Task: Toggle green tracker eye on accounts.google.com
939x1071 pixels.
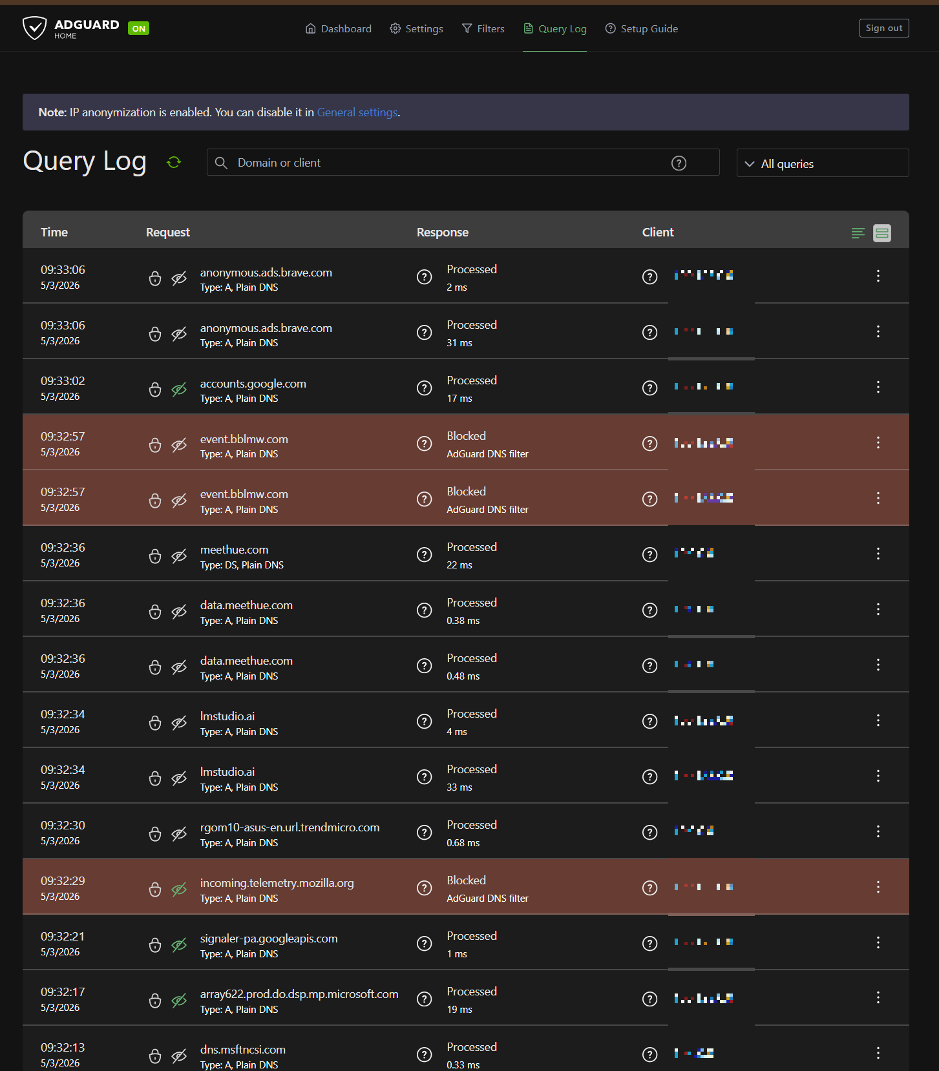Action: click(x=179, y=390)
